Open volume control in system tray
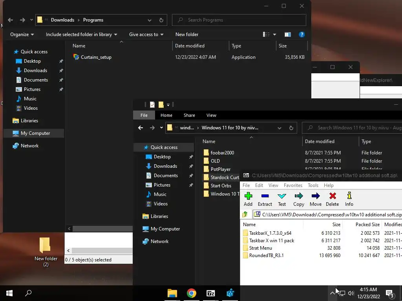The image size is (402, 301). [351, 293]
